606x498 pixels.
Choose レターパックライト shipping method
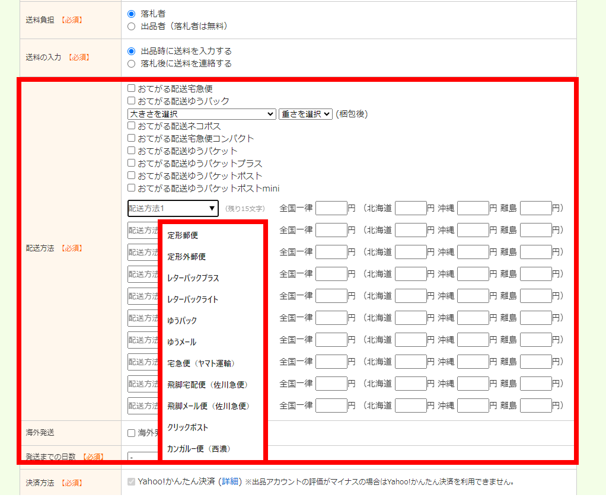tap(193, 299)
